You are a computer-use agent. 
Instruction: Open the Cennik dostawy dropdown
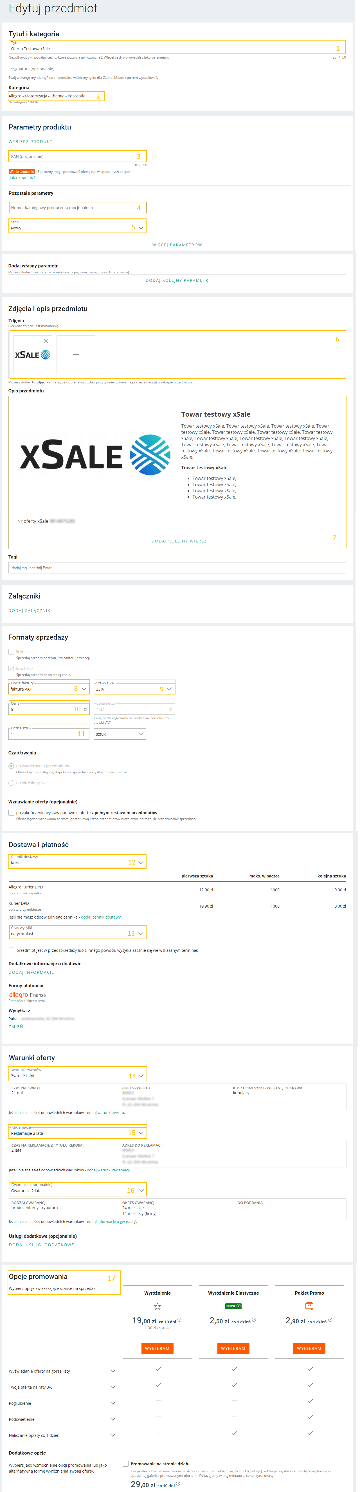point(141,863)
